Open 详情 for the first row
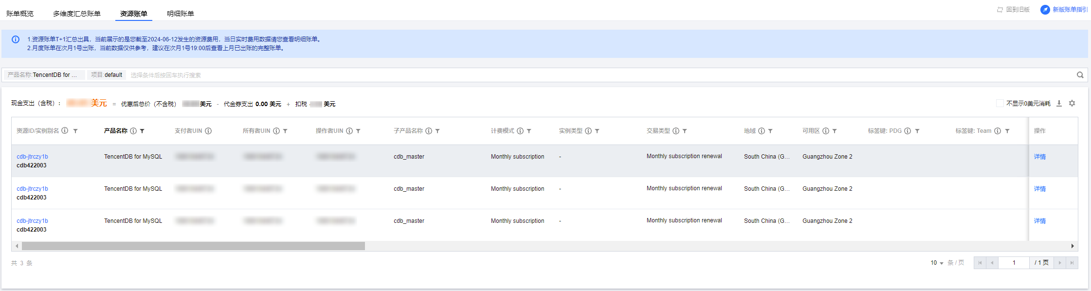The width and height of the screenshot is (1091, 291). coord(1040,157)
